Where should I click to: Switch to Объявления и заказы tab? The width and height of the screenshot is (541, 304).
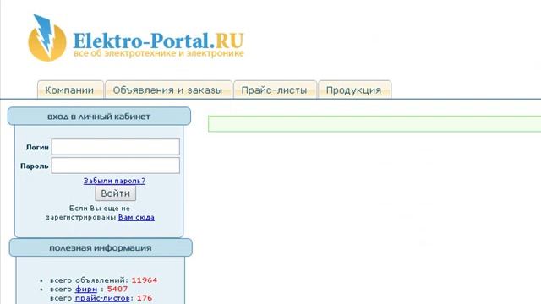point(168,90)
